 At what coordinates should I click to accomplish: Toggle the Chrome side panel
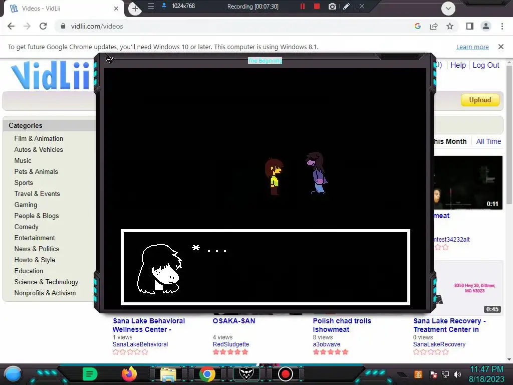pos(470,26)
